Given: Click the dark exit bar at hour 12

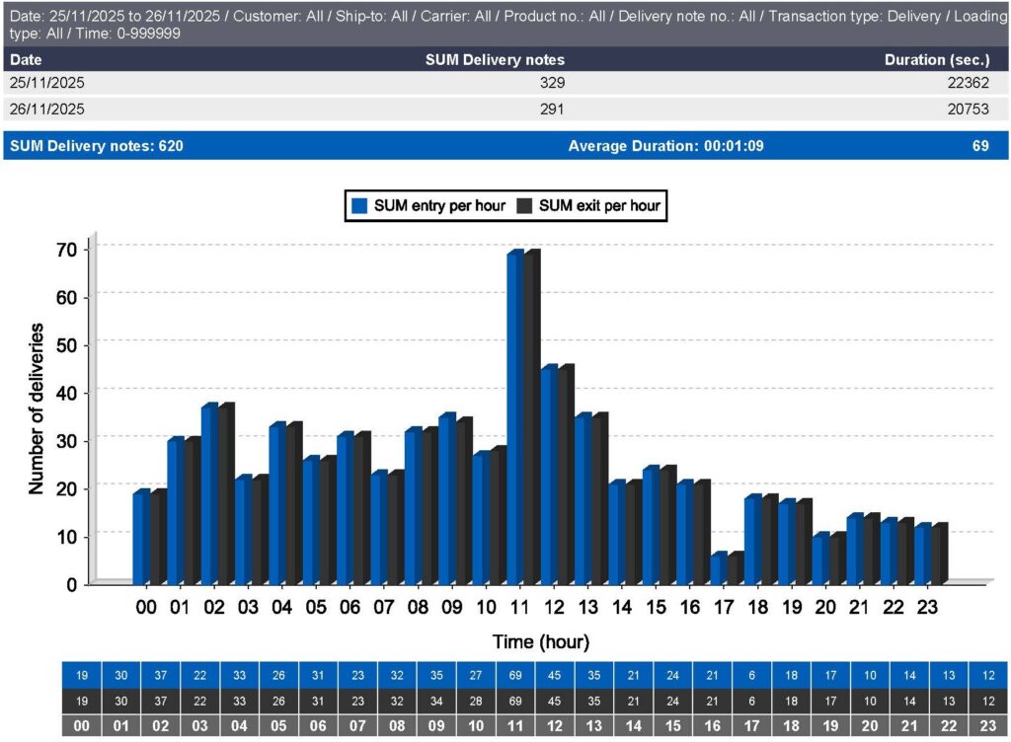Looking at the screenshot, I should [x=566, y=475].
